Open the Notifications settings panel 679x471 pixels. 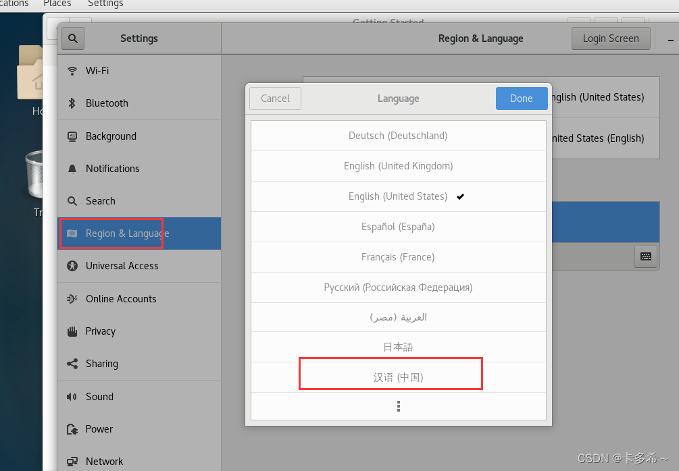(139, 169)
